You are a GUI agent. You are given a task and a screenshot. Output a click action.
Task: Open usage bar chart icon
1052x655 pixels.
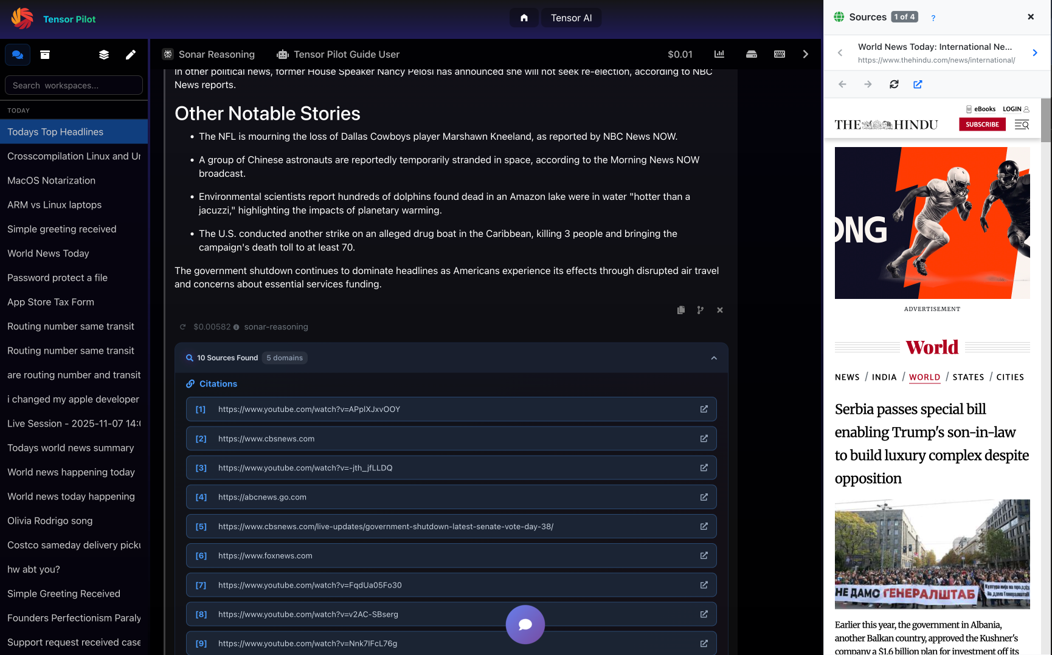coord(719,54)
